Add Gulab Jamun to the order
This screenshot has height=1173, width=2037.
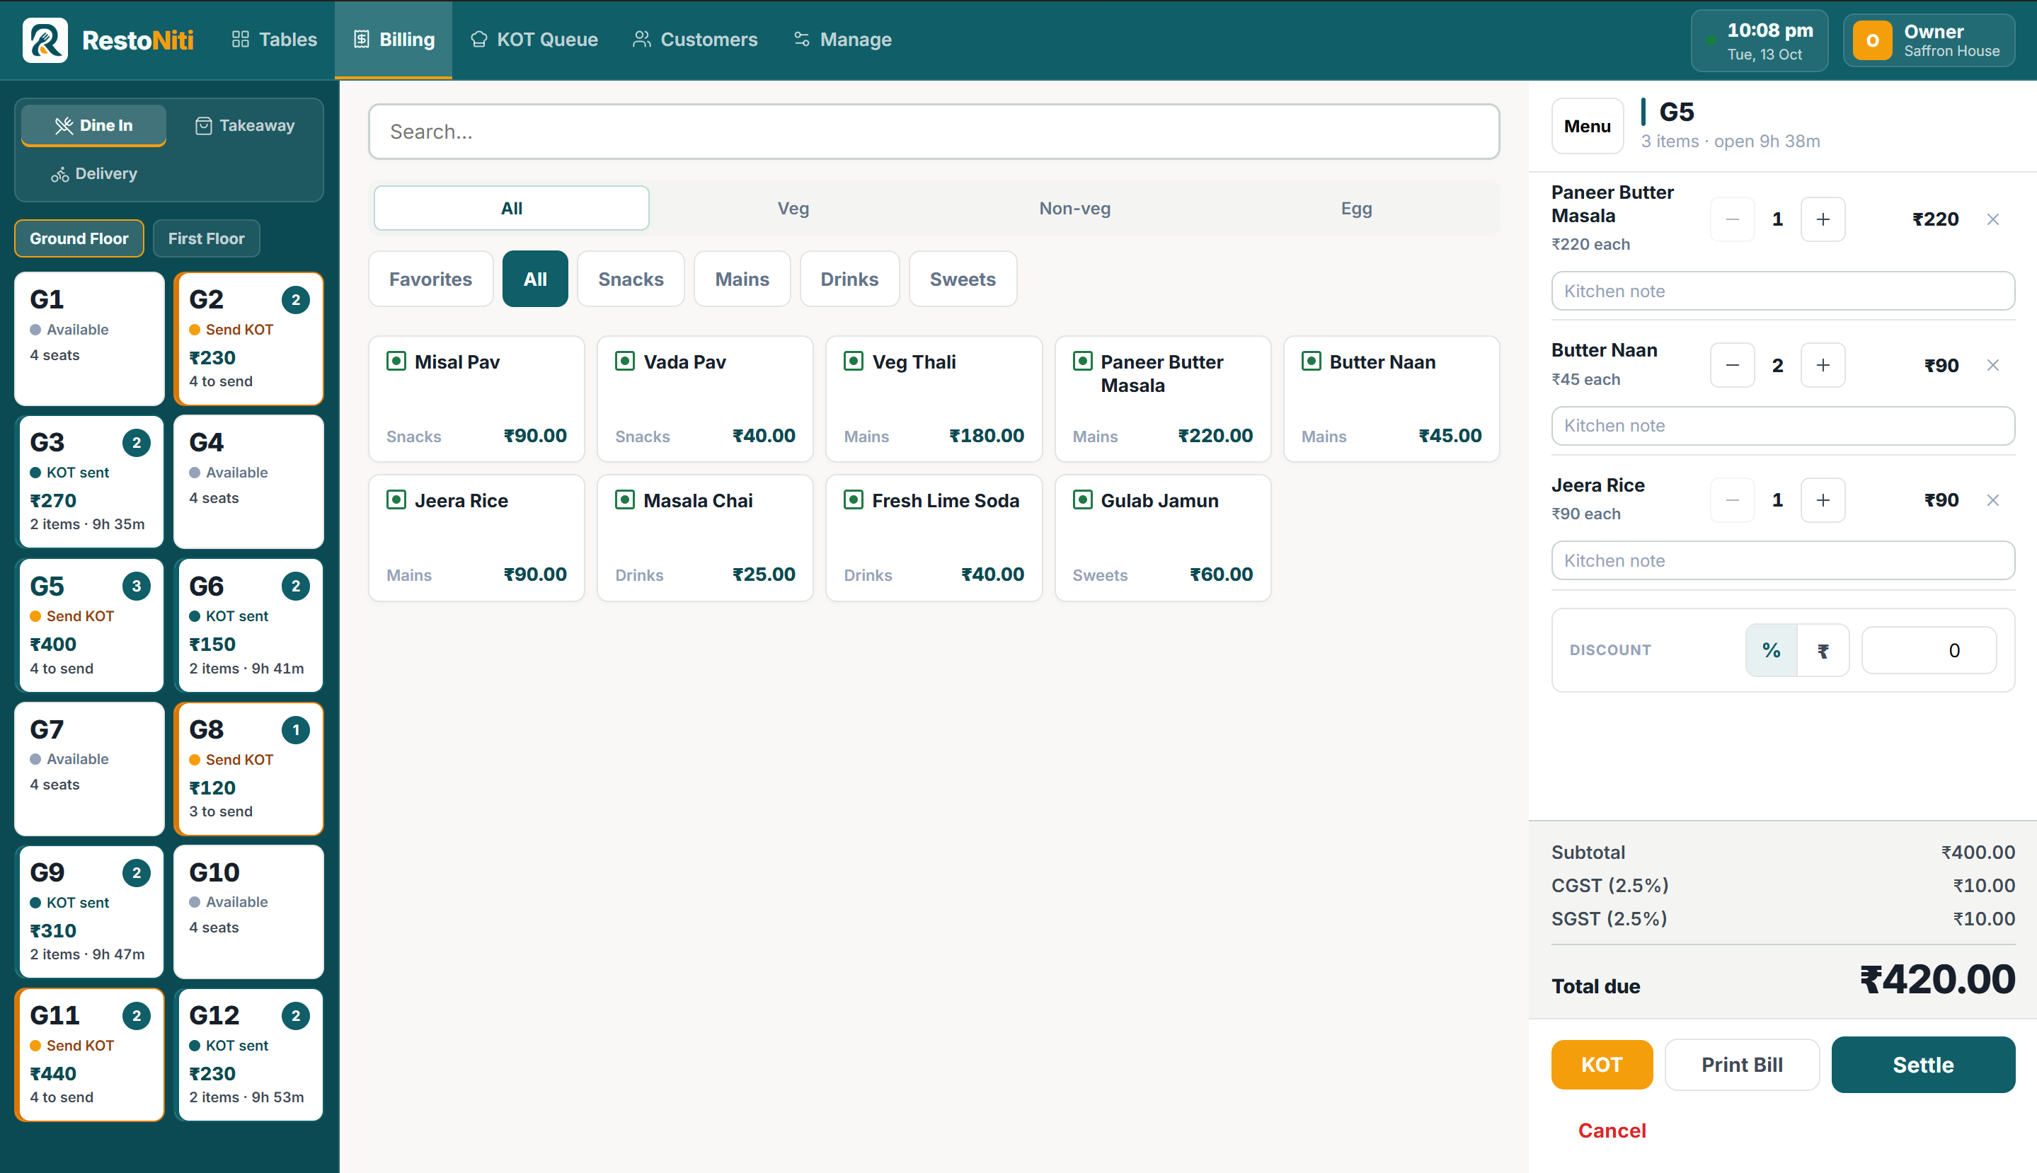click(x=1162, y=538)
